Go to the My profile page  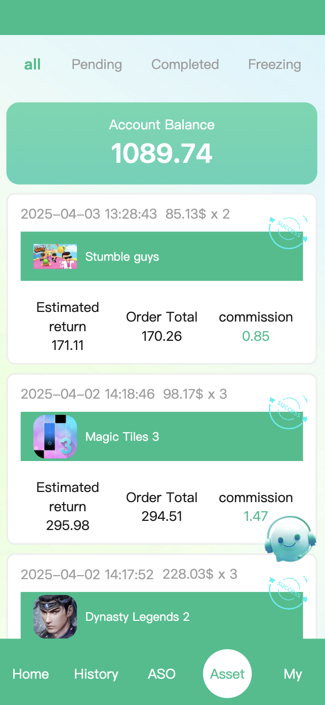(293, 674)
